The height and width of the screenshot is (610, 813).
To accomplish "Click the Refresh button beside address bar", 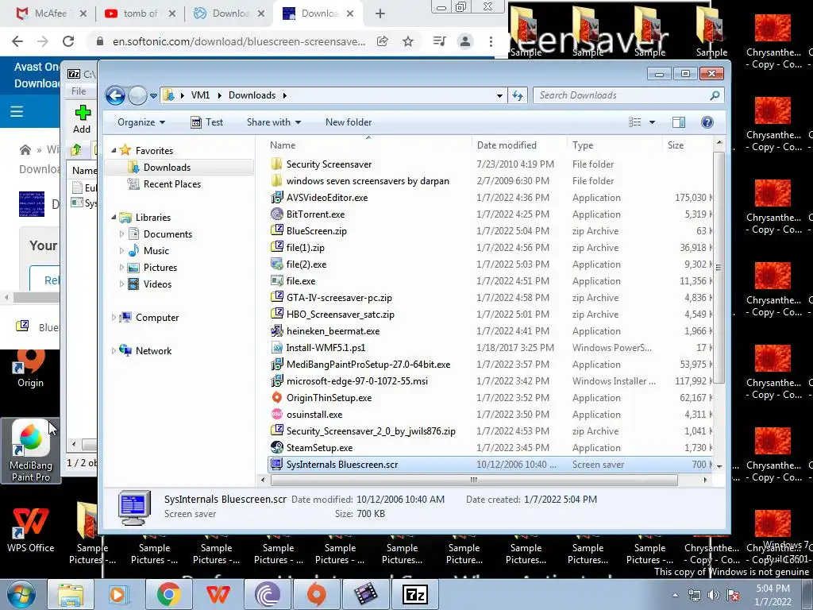I will (x=518, y=95).
